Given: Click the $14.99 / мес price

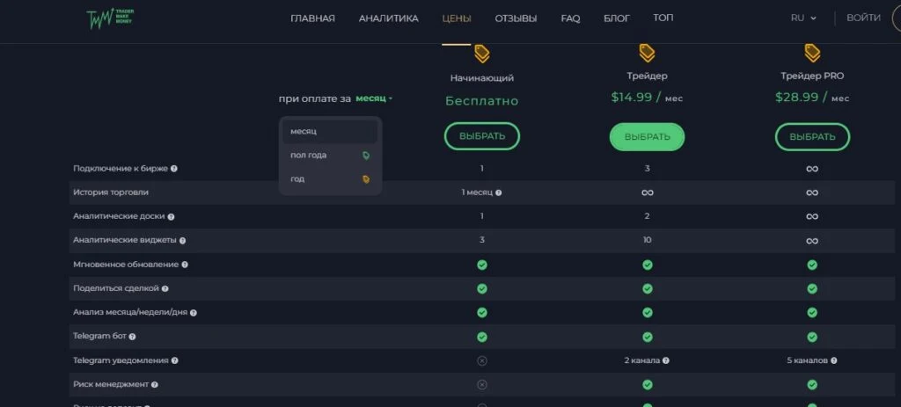Looking at the screenshot, I should point(647,98).
